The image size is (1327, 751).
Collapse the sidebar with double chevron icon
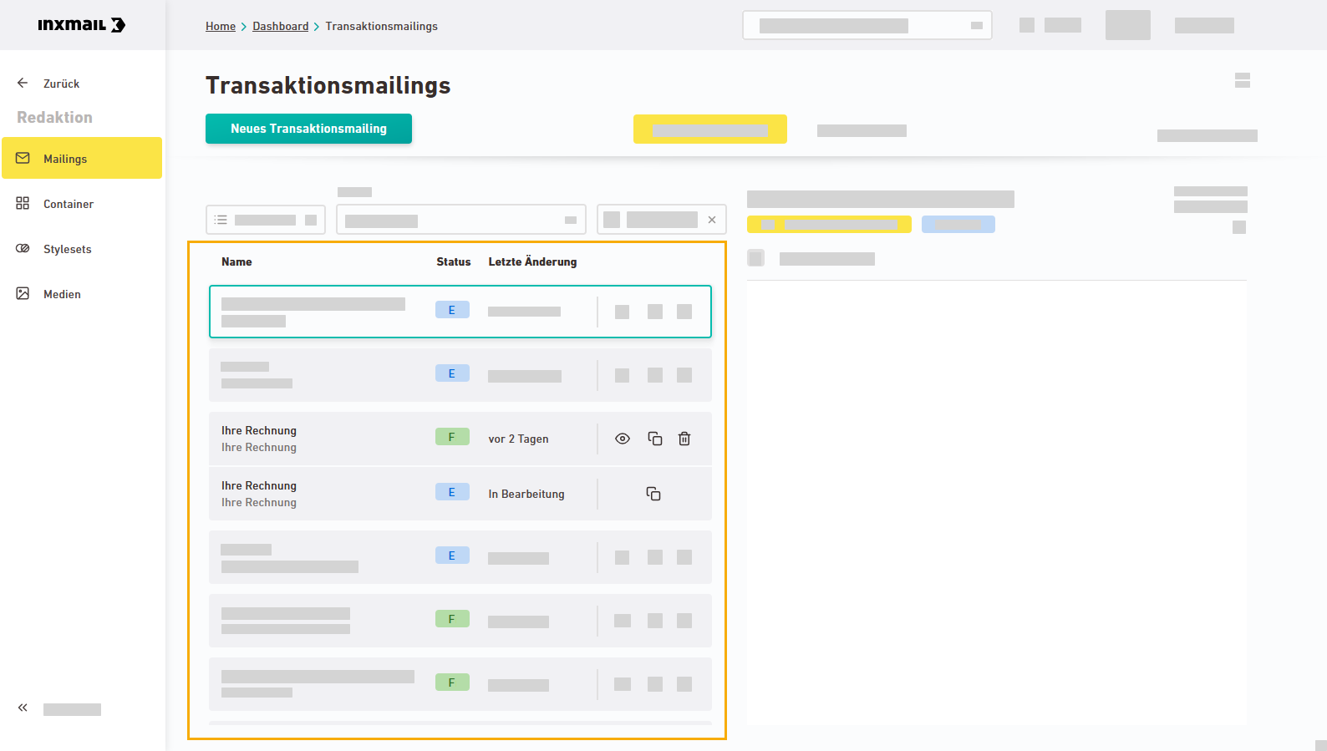(x=23, y=708)
